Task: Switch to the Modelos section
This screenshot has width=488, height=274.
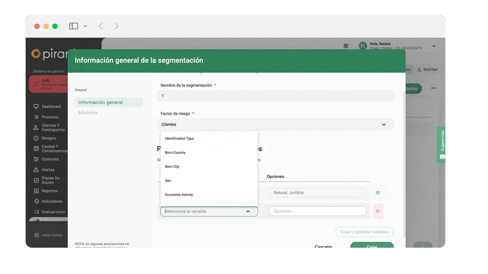Action: pos(88,113)
